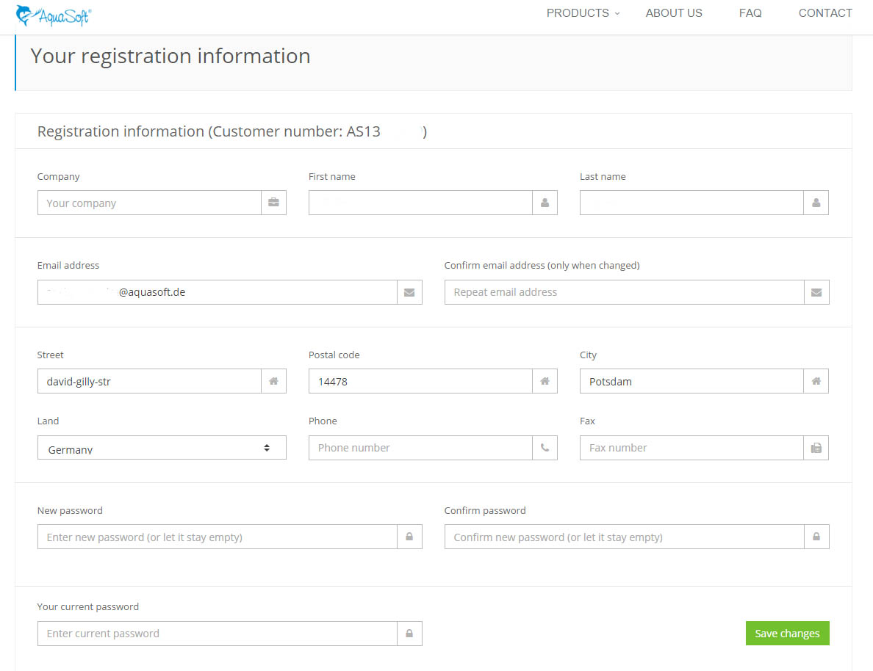This screenshot has width=873, height=671.
Task: Click the lock icon beside current password field
Action: pos(409,633)
